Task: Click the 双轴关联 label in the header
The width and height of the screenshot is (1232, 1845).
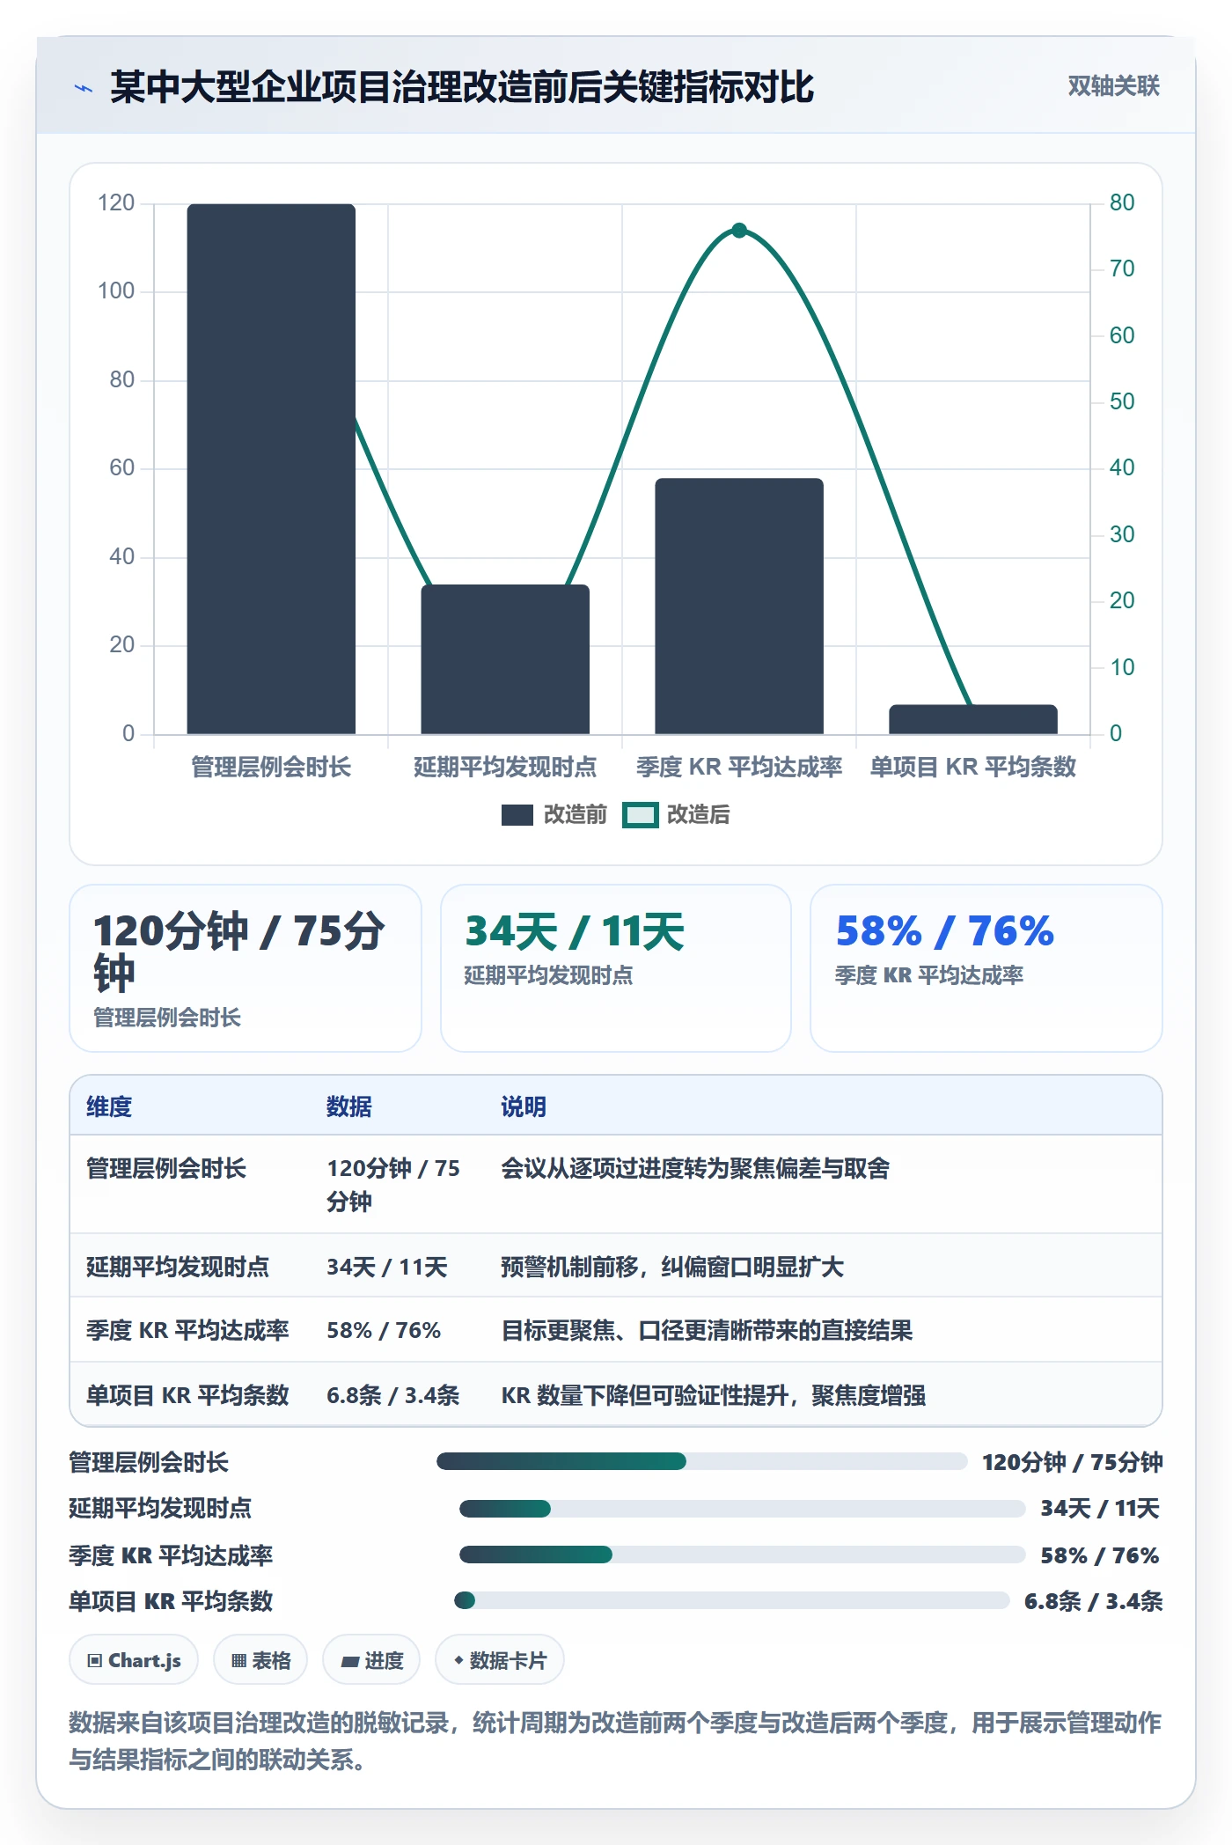Action: click(1113, 86)
